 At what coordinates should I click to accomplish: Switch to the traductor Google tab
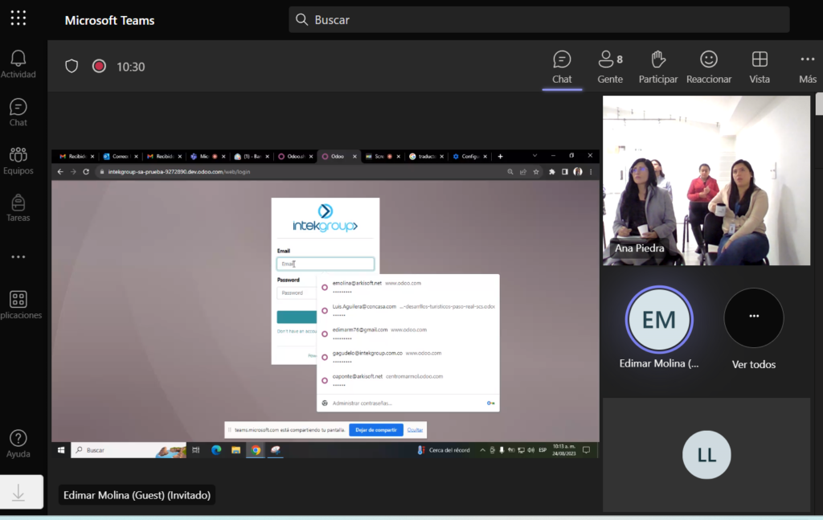426,157
